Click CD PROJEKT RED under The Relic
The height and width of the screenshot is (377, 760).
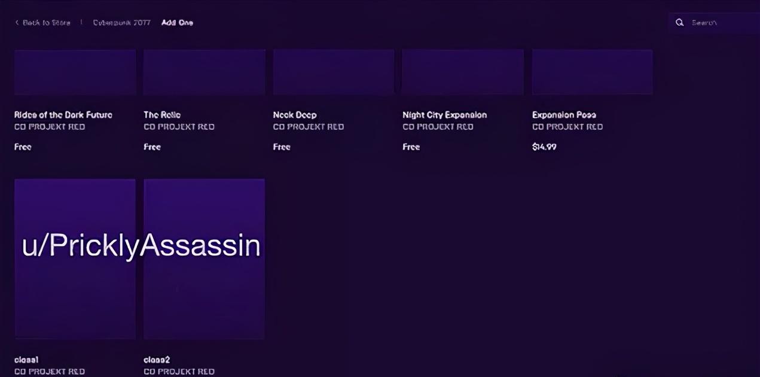point(179,127)
